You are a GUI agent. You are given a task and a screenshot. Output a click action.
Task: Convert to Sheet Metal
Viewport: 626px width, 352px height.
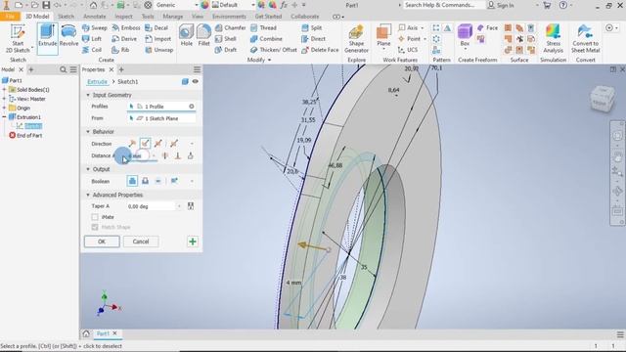coord(585,39)
